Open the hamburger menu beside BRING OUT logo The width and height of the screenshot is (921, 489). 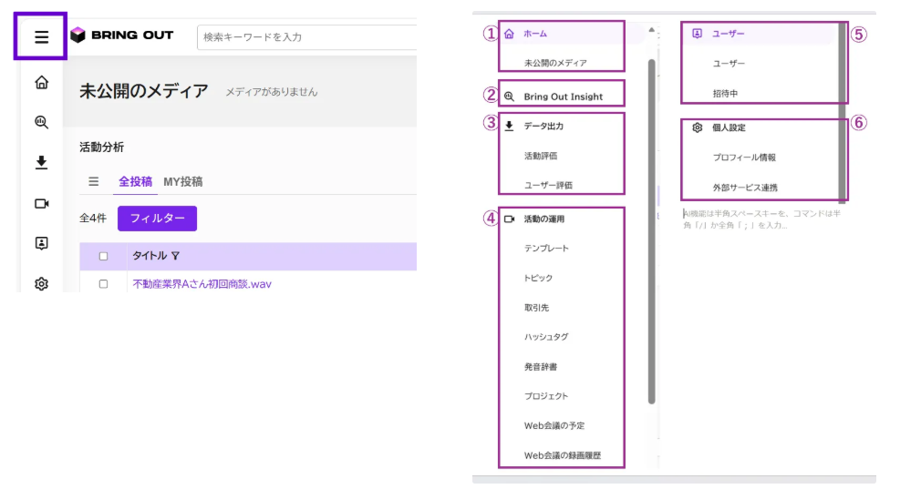pyautogui.click(x=41, y=37)
